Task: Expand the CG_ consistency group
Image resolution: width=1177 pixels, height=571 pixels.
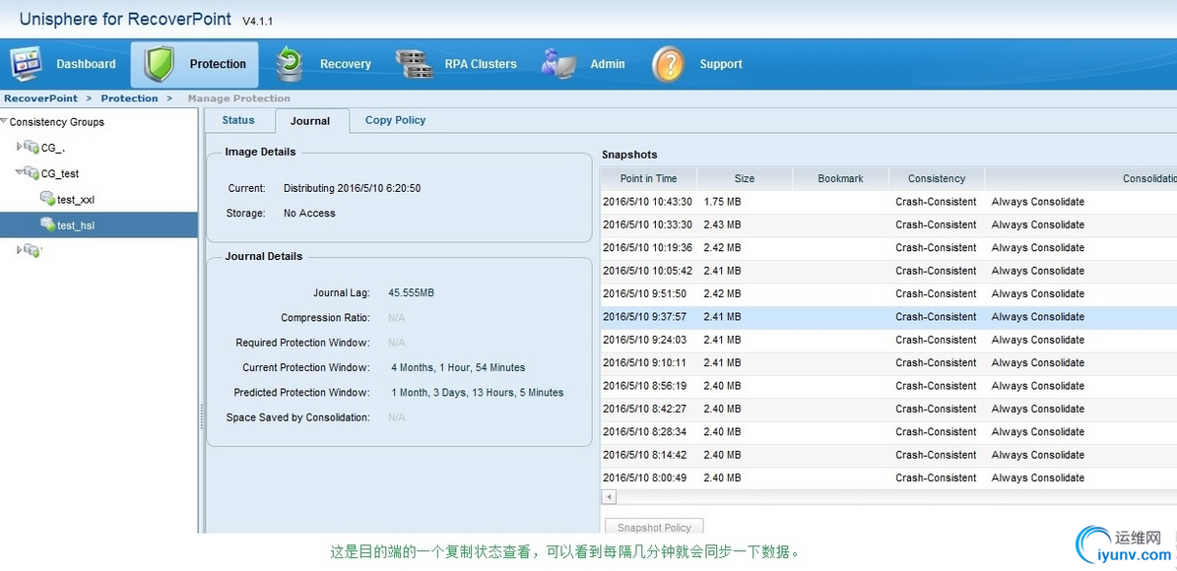Action: (20, 147)
